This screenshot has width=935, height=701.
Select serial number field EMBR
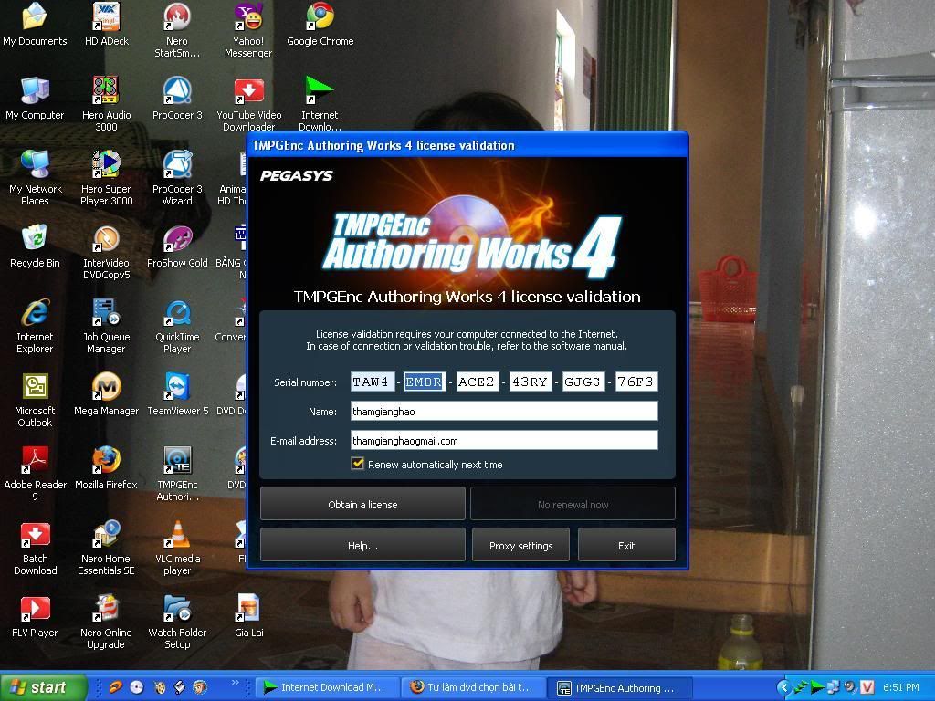(424, 382)
